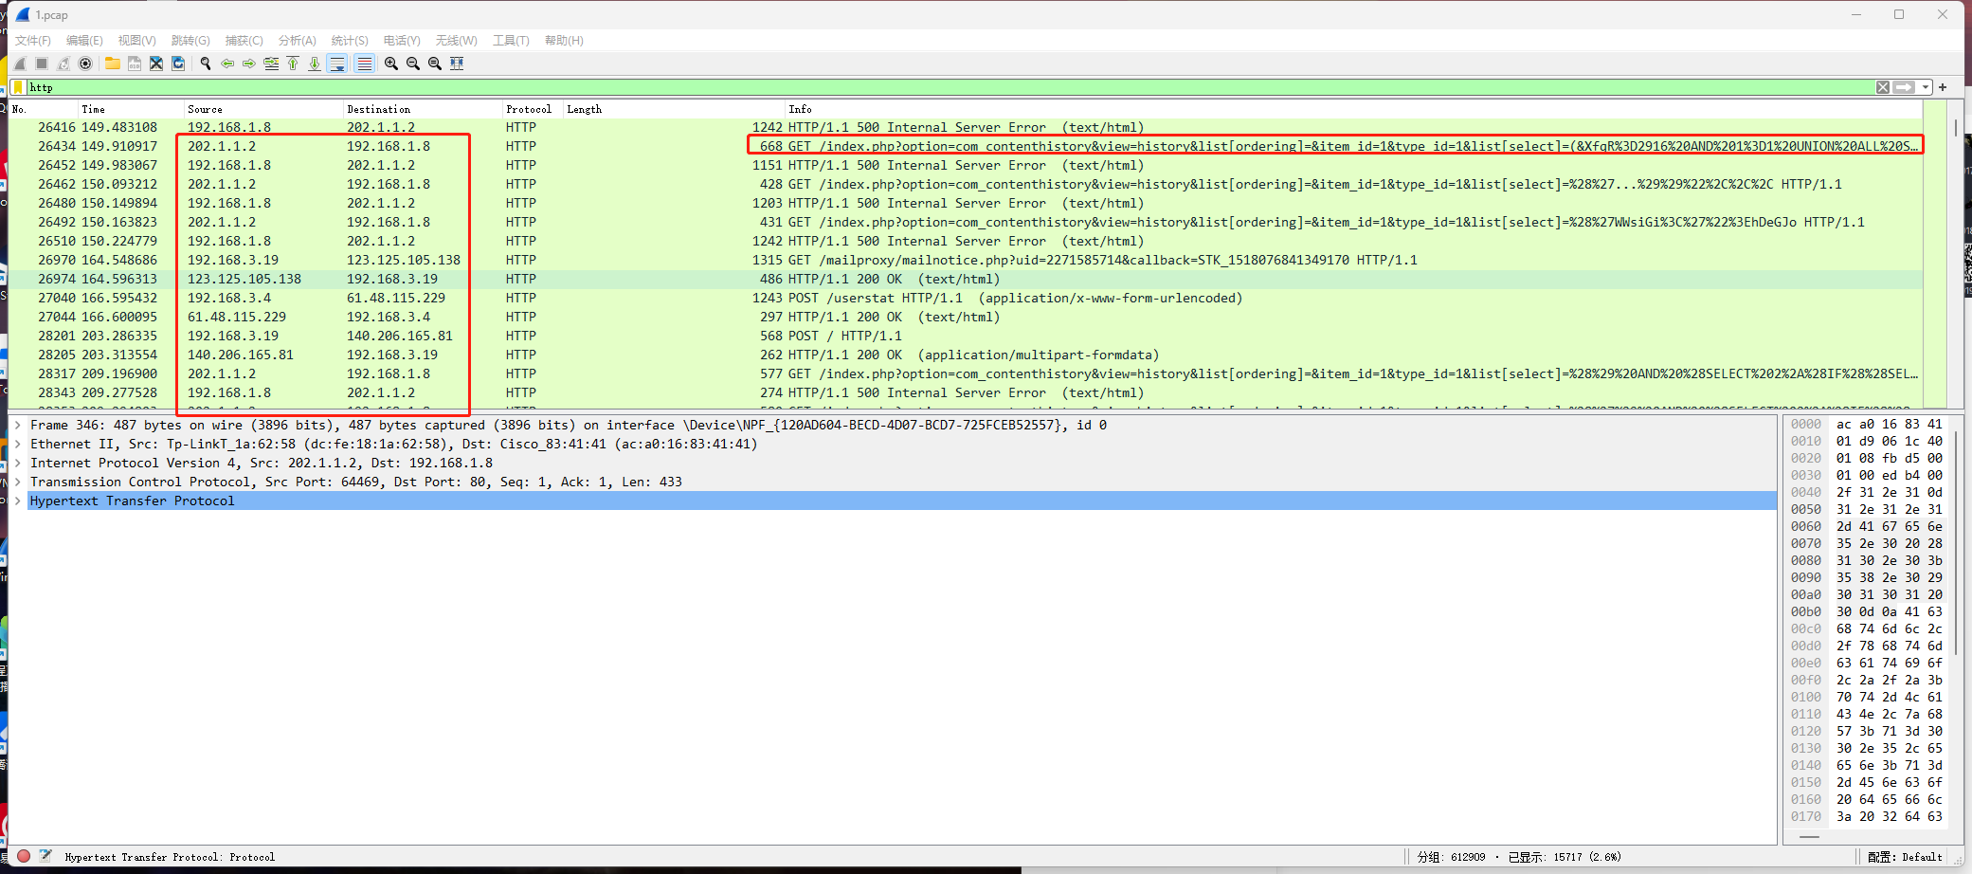Open capture file comment editor icon

pyautogui.click(x=45, y=856)
